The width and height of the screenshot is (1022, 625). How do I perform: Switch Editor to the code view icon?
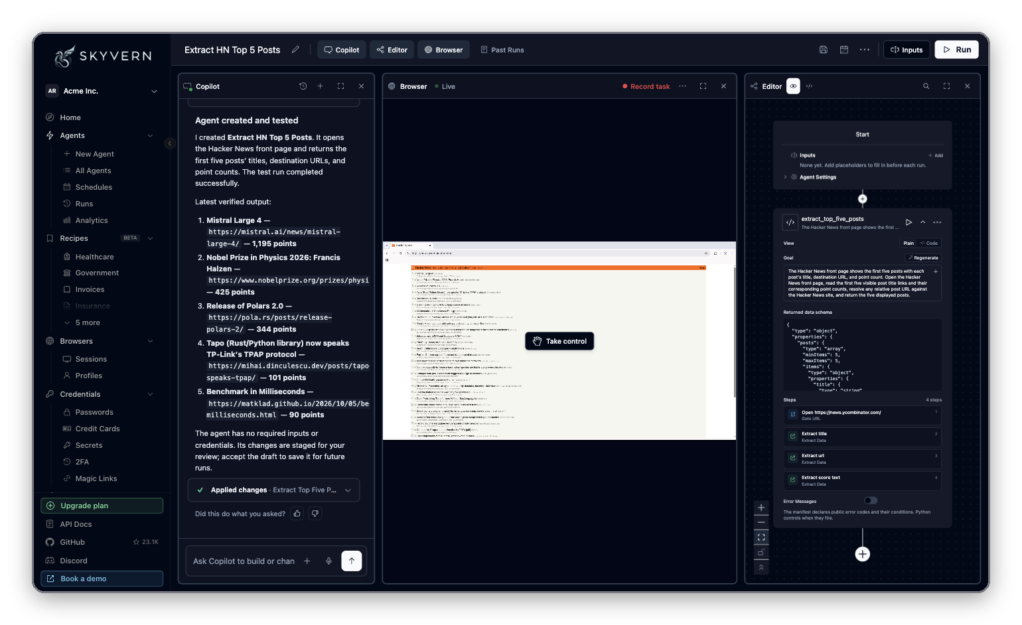click(x=810, y=86)
